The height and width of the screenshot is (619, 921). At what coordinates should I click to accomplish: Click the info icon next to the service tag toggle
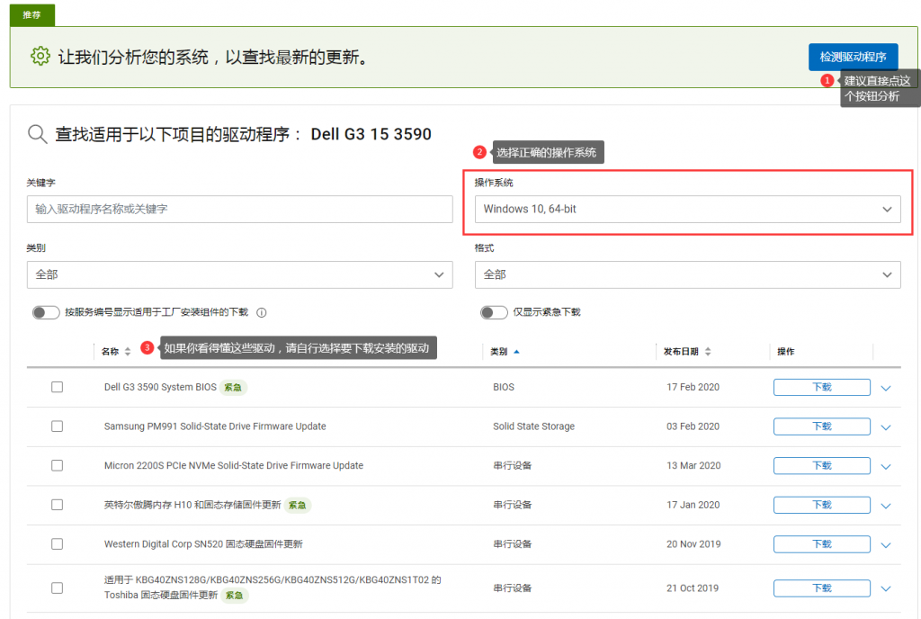tap(262, 313)
